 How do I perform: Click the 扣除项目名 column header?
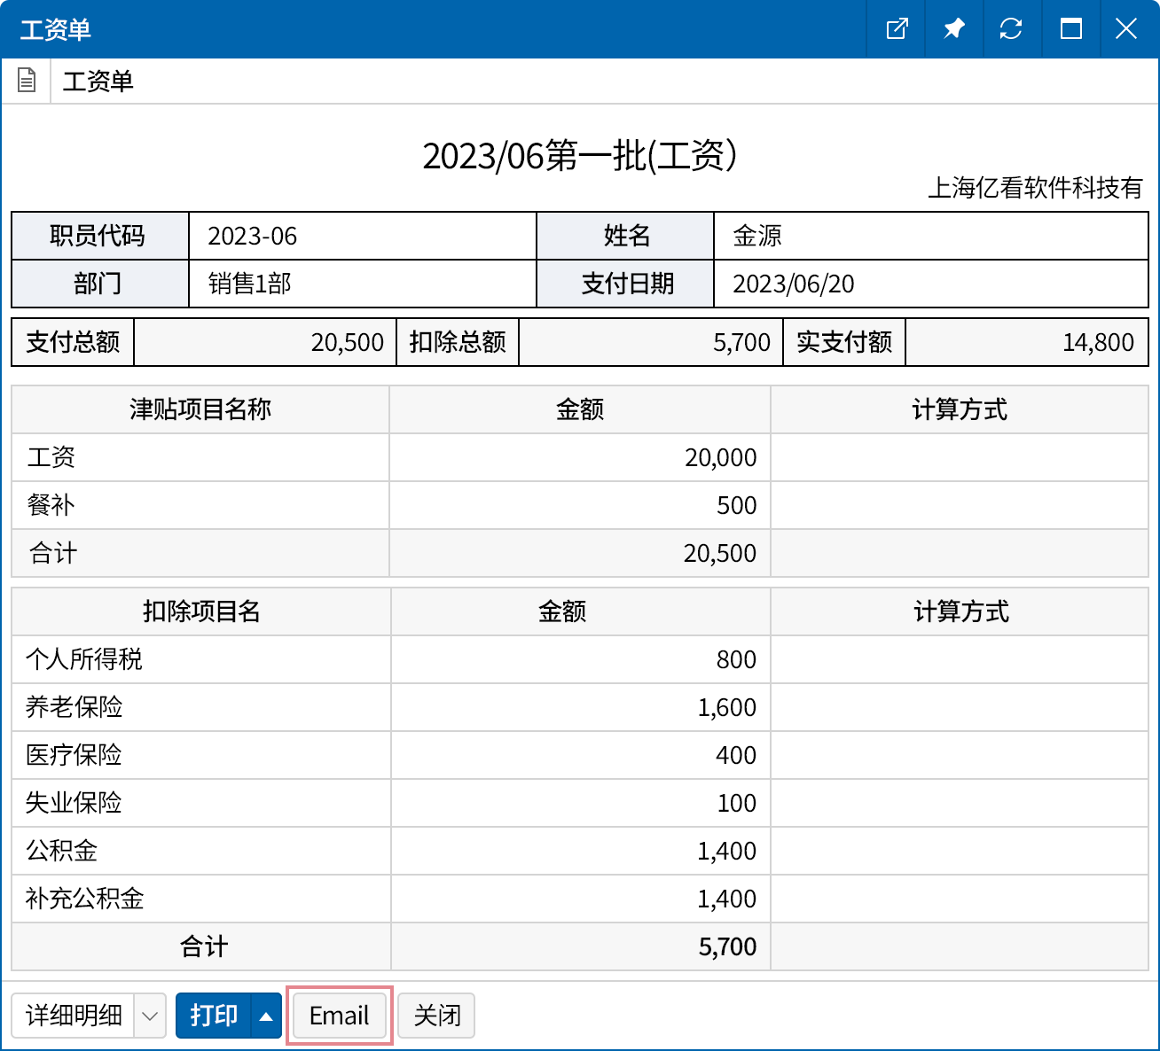click(201, 611)
